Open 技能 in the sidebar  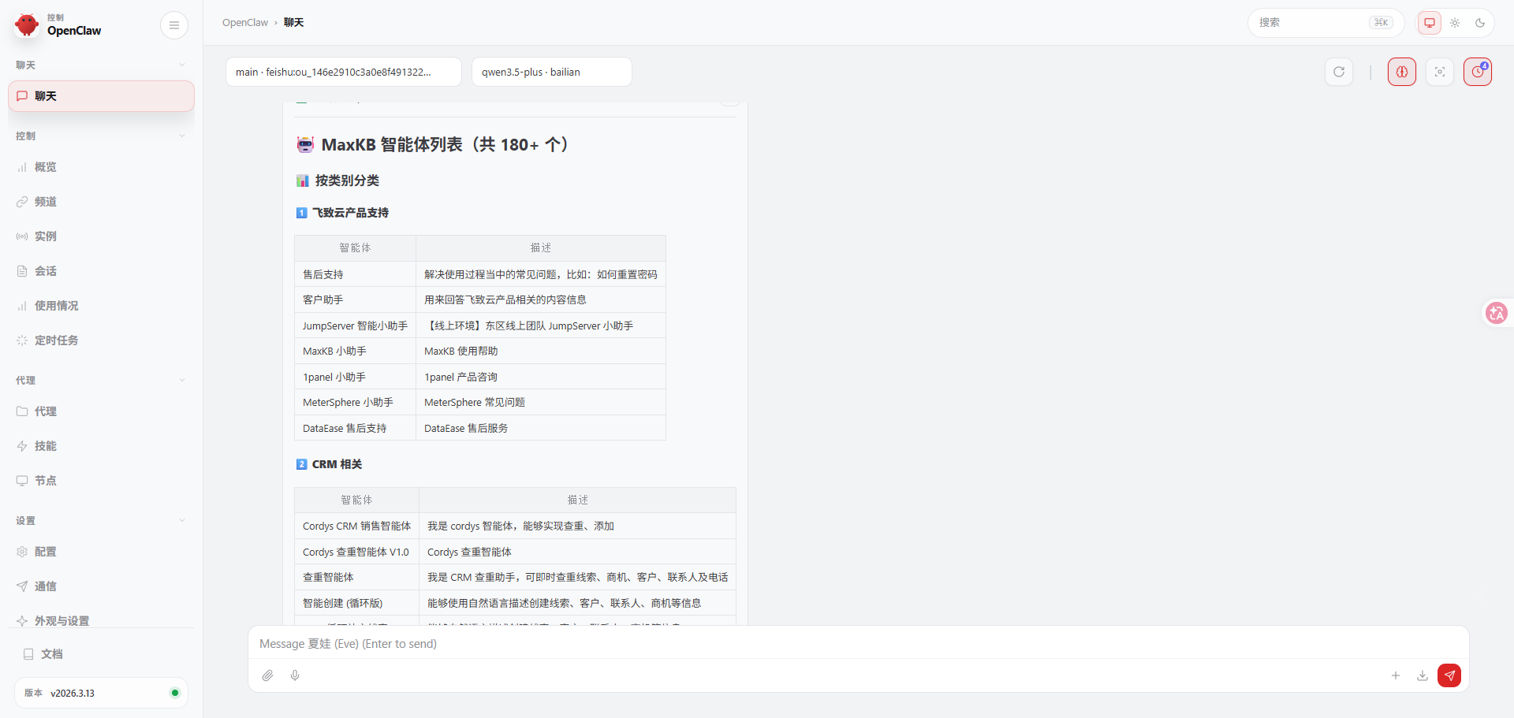tap(46, 446)
